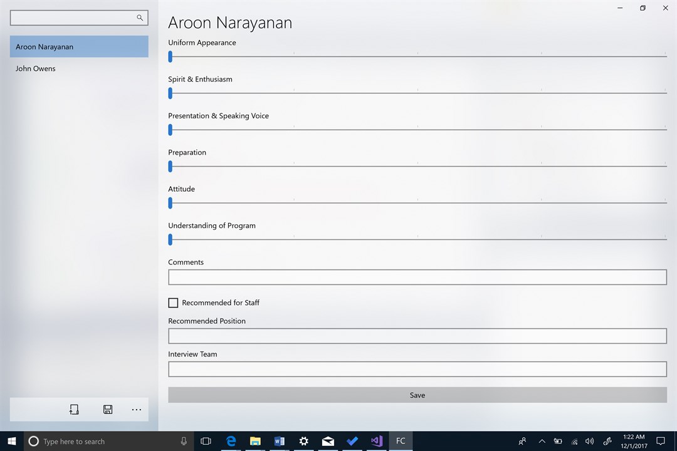The width and height of the screenshot is (677, 451).
Task: Check the Recommended for Staff checkbox
Action: (173, 303)
